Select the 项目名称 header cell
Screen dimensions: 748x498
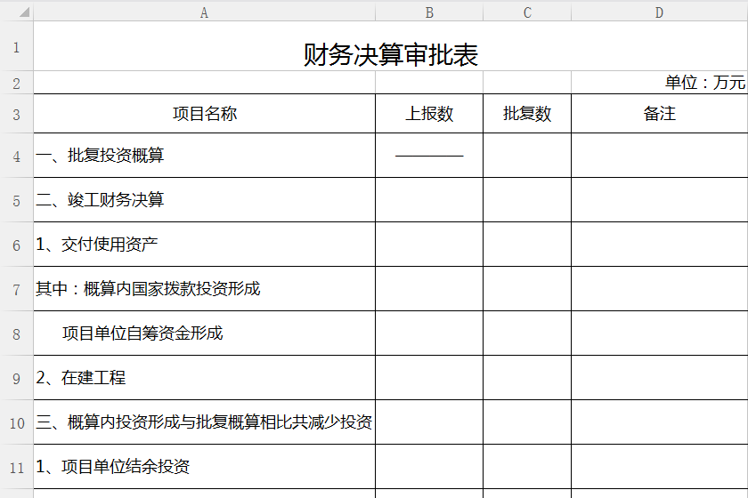204,114
